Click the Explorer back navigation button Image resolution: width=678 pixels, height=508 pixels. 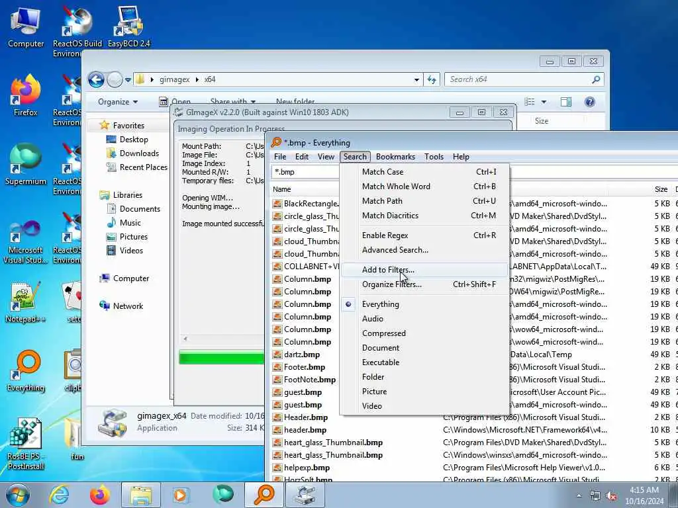point(96,79)
